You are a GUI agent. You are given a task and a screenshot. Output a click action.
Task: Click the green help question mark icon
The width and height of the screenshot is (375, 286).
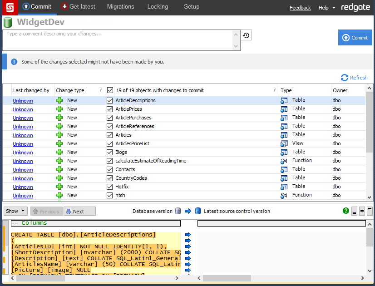(x=346, y=211)
